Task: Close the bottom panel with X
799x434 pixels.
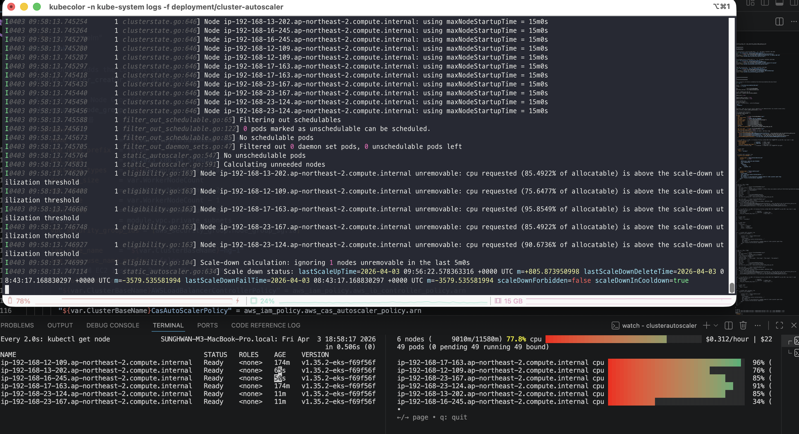Action: [794, 325]
